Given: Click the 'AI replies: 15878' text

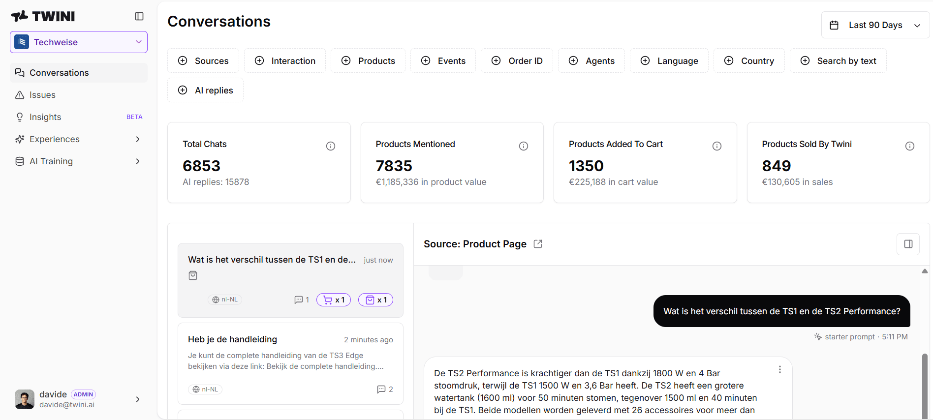Looking at the screenshot, I should coord(216,182).
